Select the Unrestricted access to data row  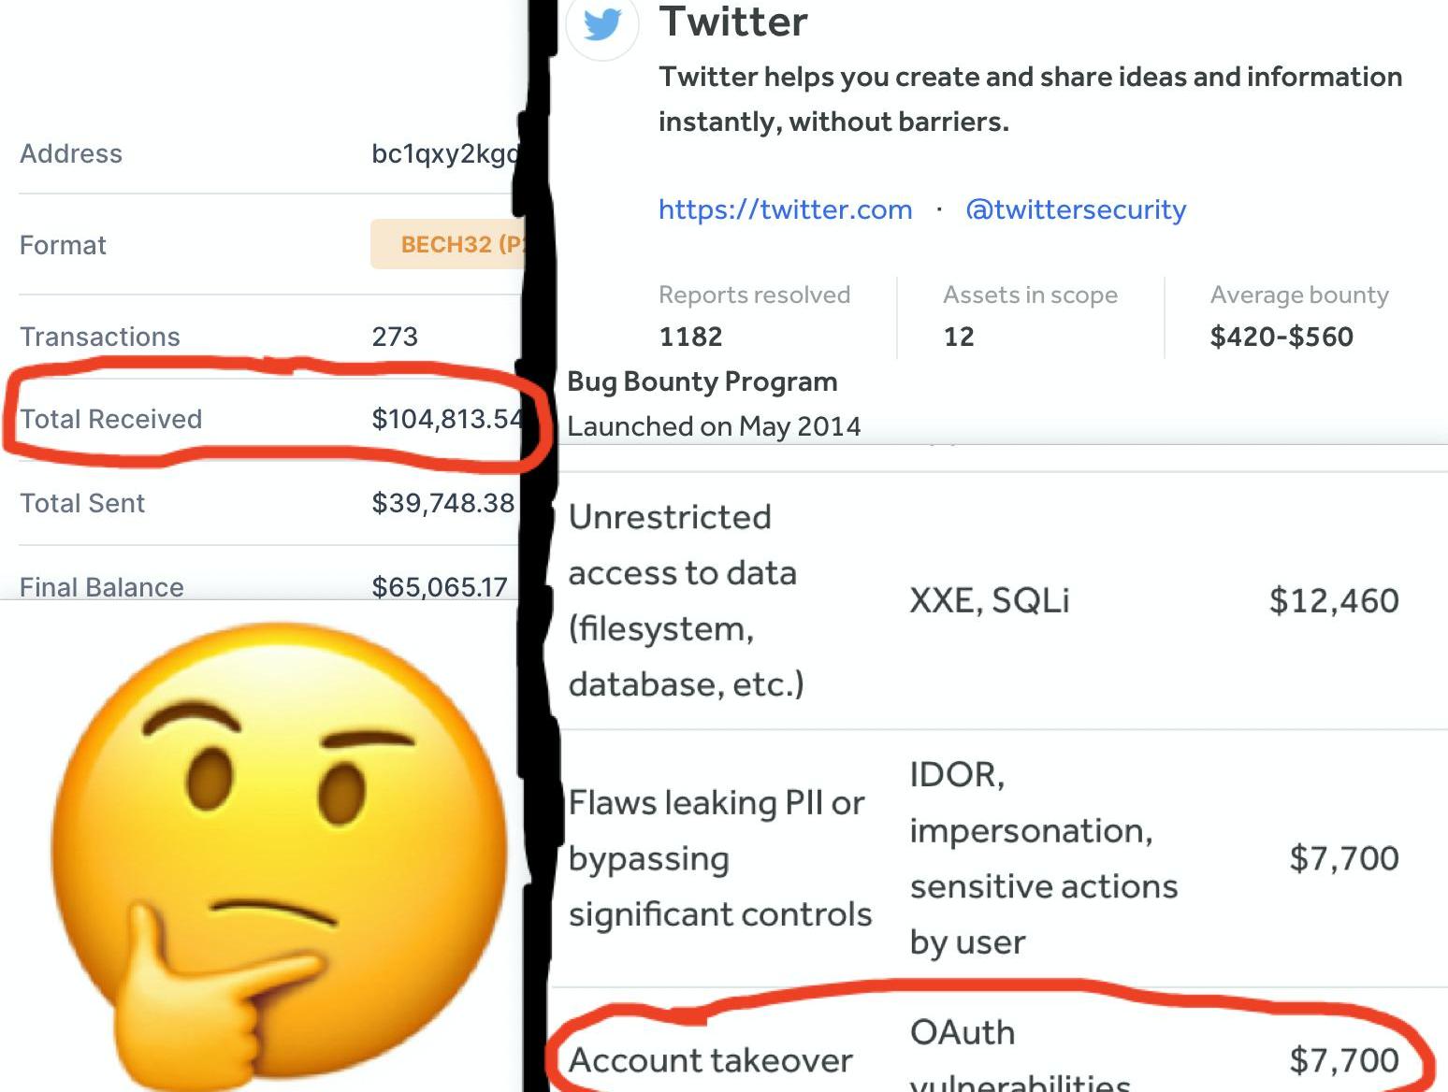[1001, 600]
